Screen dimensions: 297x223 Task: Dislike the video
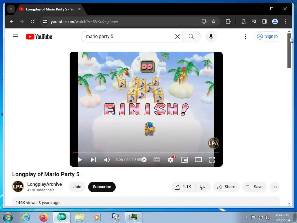pyautogui.click(x=203, y=187)
